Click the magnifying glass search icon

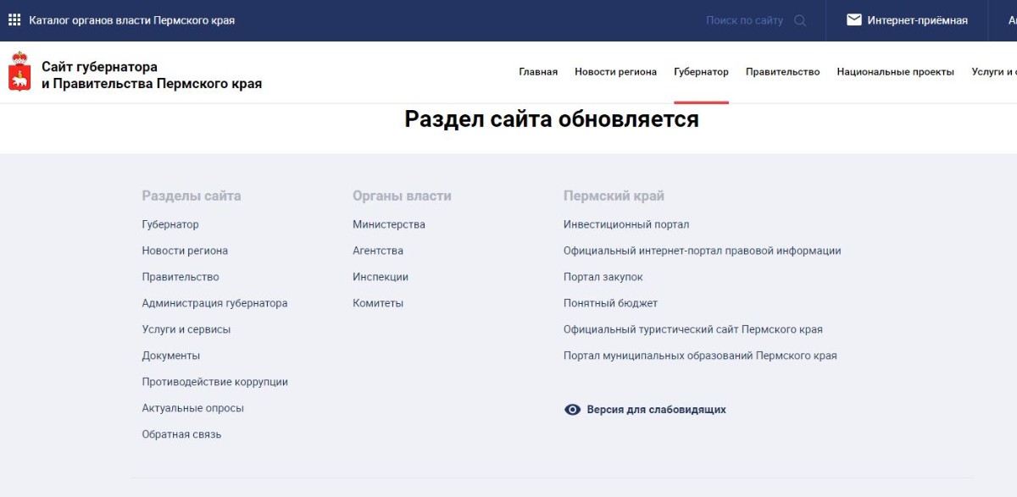[x=800, y=20]
